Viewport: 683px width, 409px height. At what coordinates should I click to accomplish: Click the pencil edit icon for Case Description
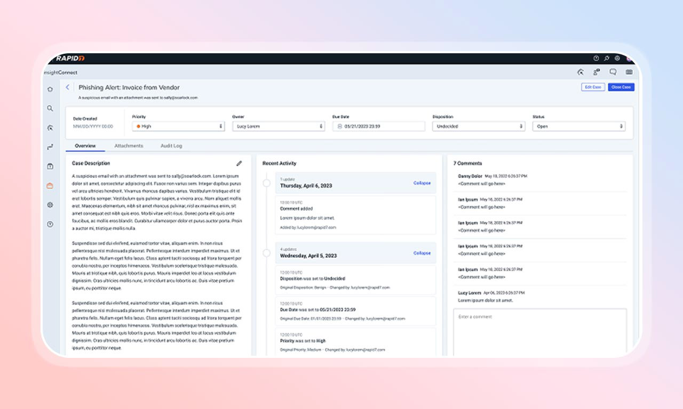239,163
